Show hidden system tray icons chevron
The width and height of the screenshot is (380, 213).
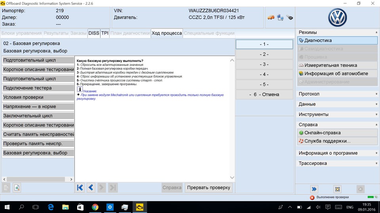290,207
